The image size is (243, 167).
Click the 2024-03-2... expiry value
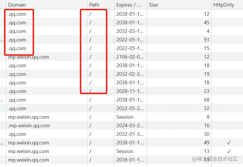(x=130, y=126)
